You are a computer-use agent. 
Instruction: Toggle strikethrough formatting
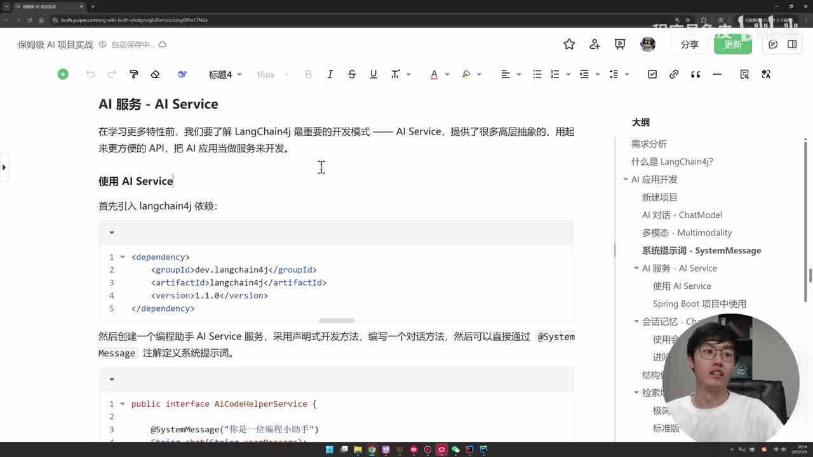click(352, 74)
